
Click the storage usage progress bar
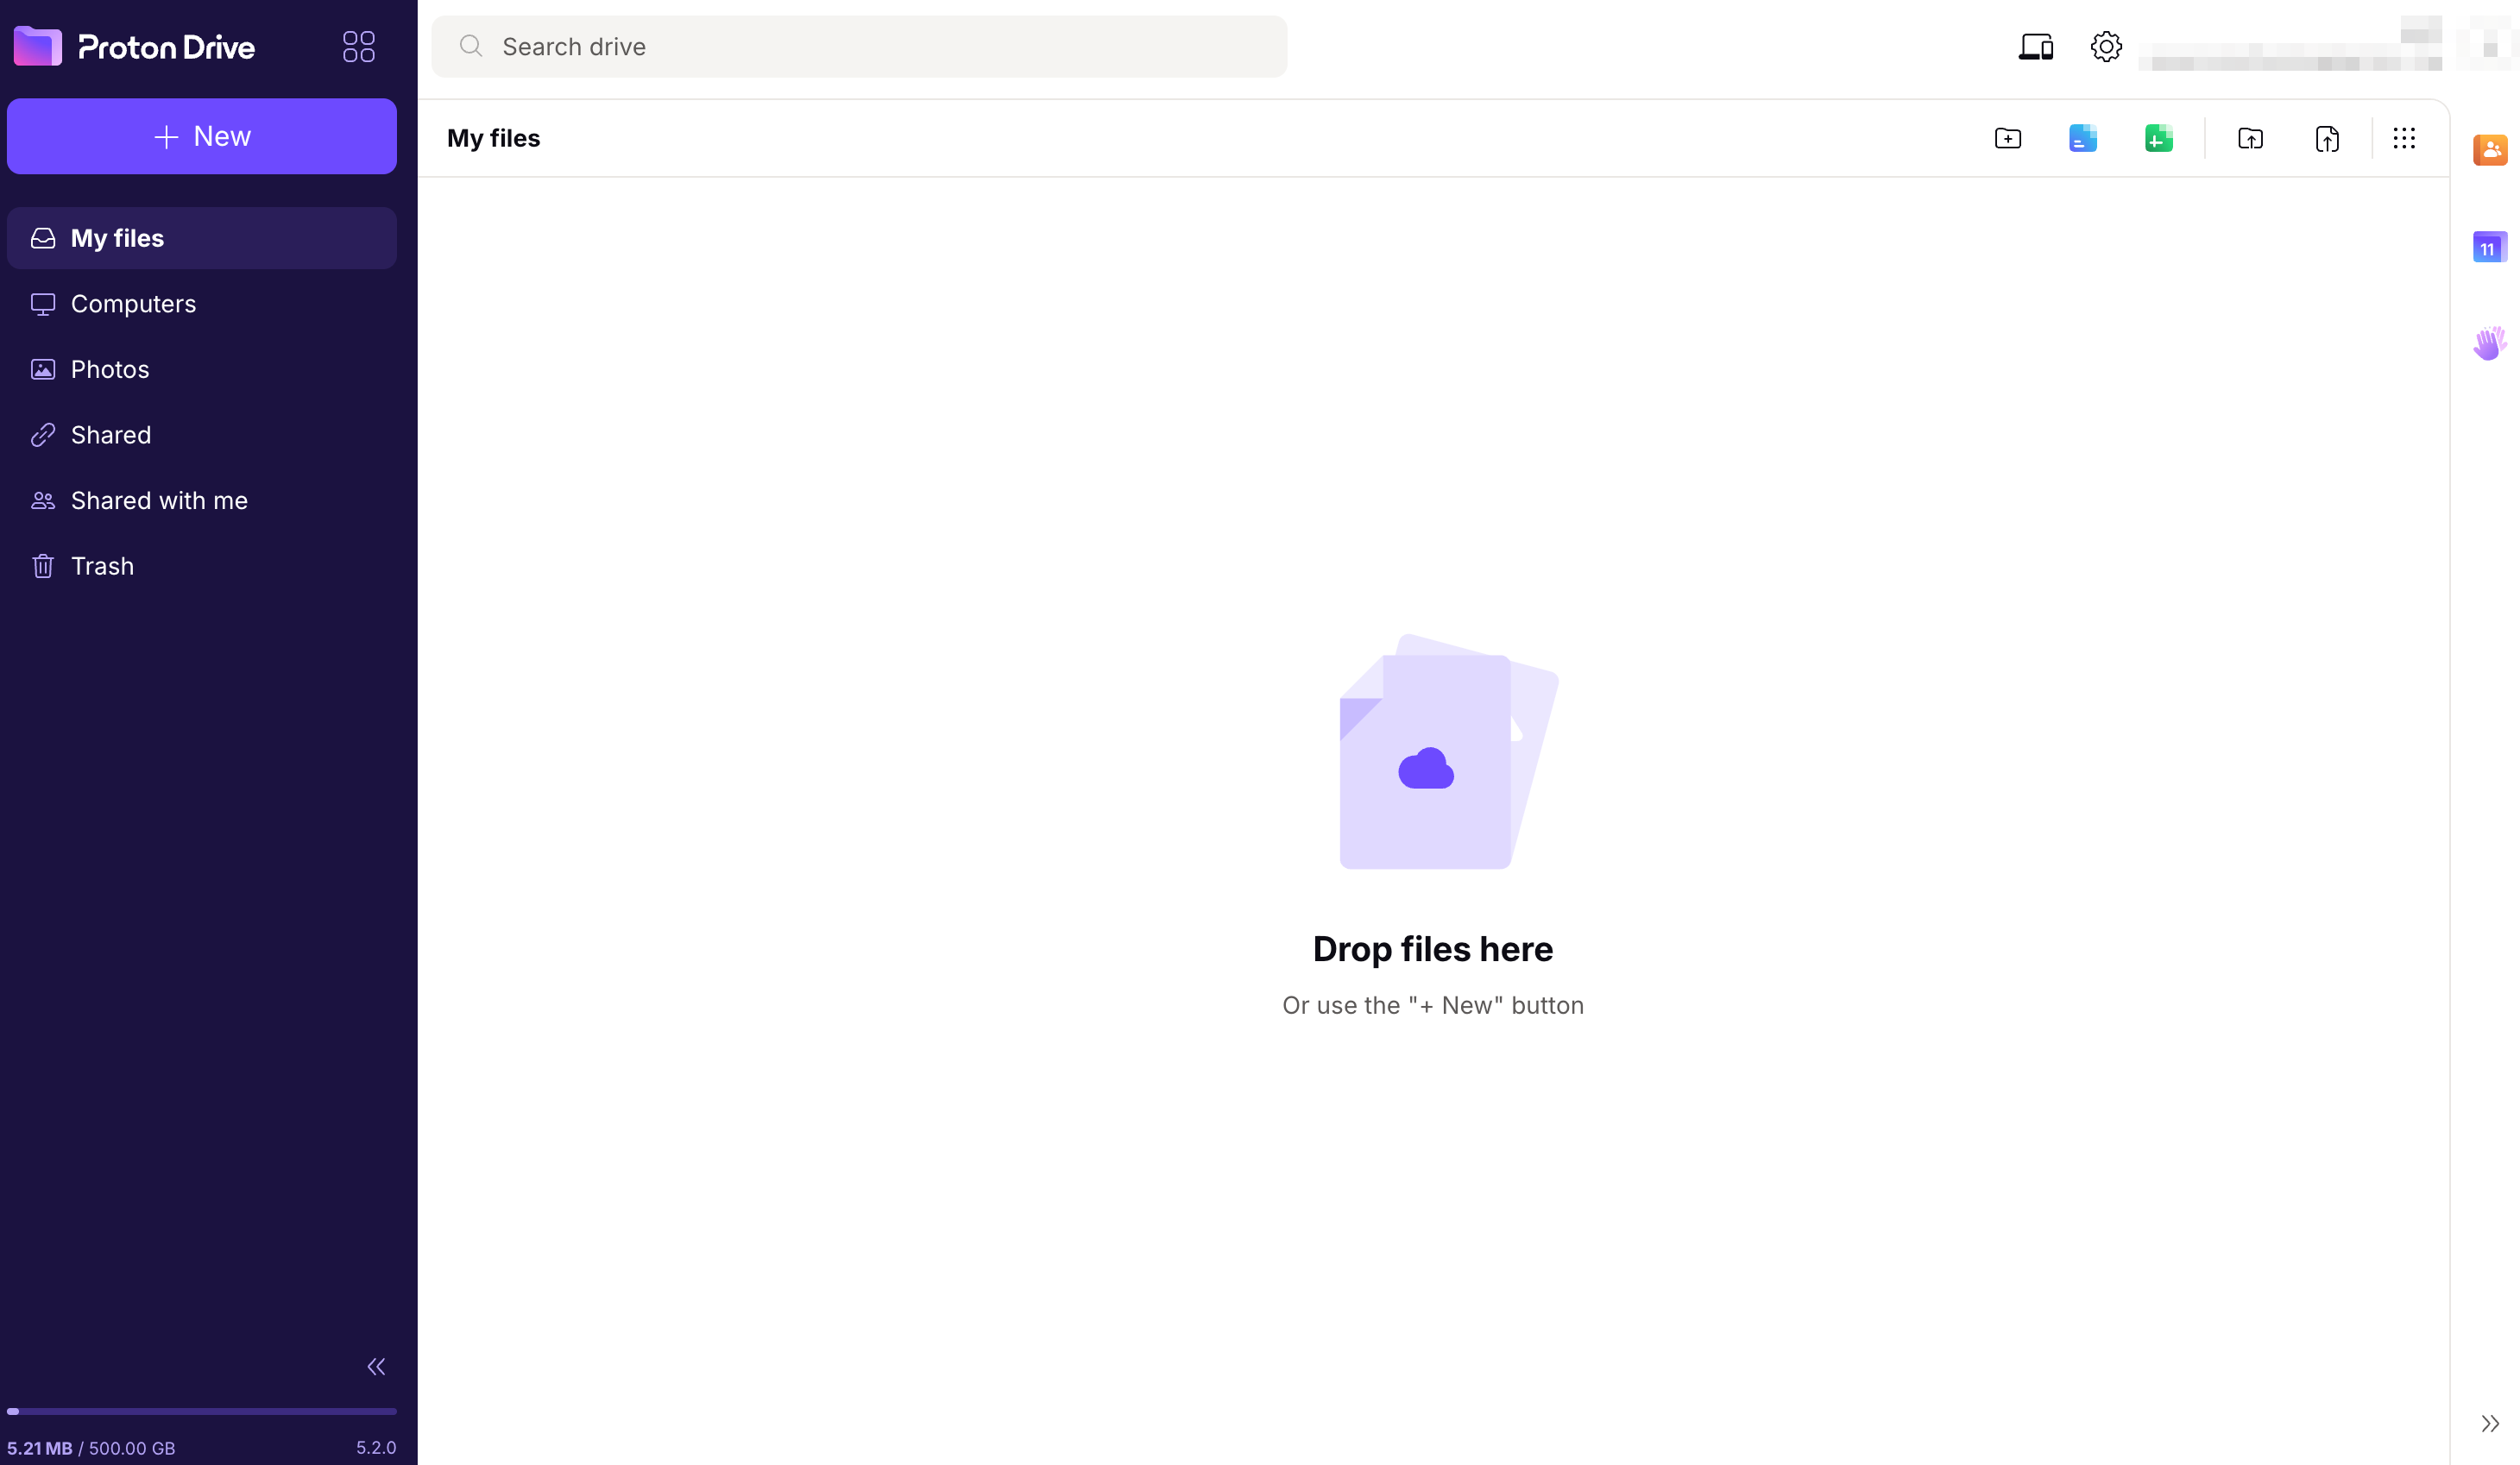202,1411
